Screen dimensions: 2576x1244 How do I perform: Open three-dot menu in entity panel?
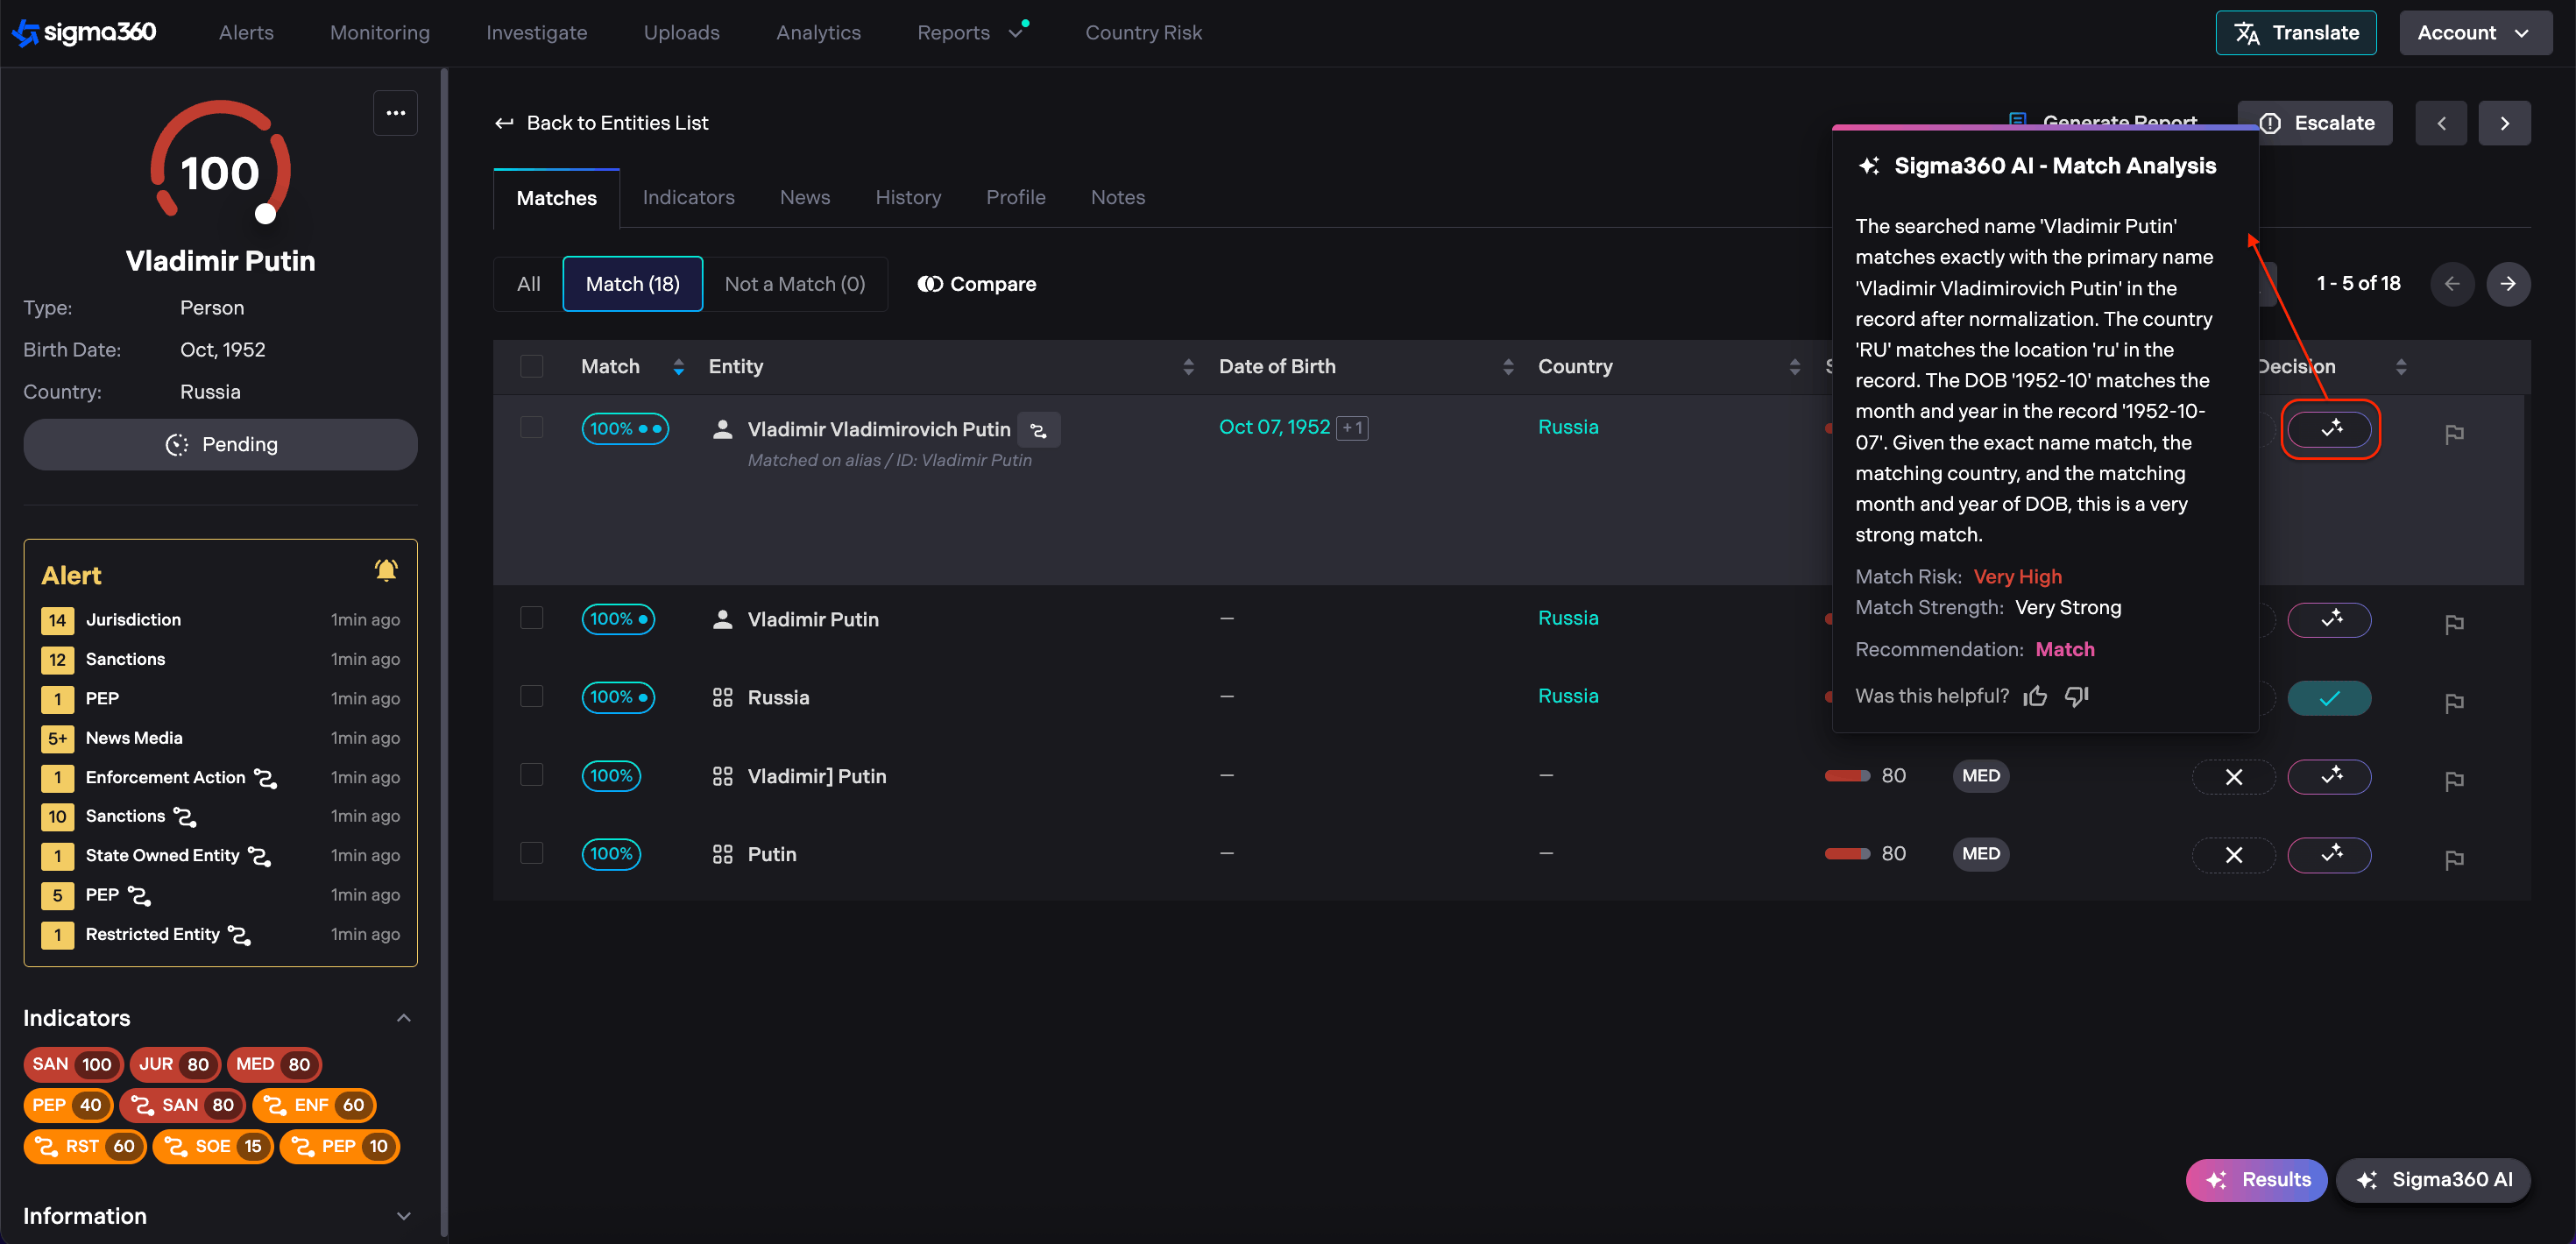click(x=395, y=113)
